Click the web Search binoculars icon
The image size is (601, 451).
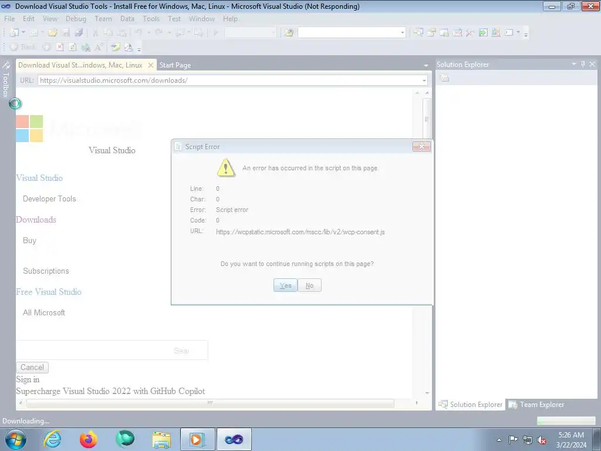86,47
